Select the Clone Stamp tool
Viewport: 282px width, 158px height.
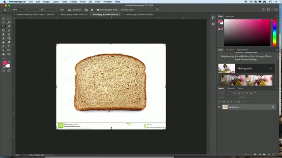pos(3,34)
